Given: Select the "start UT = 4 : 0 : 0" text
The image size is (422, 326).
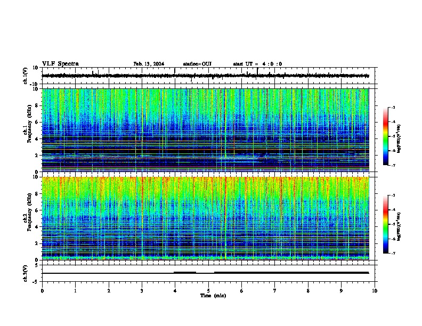Looking at the screenshot, I should click(257, 64).
